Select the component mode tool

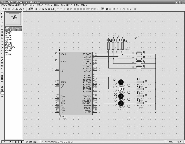pyautogui.click(x=2, y=17)
